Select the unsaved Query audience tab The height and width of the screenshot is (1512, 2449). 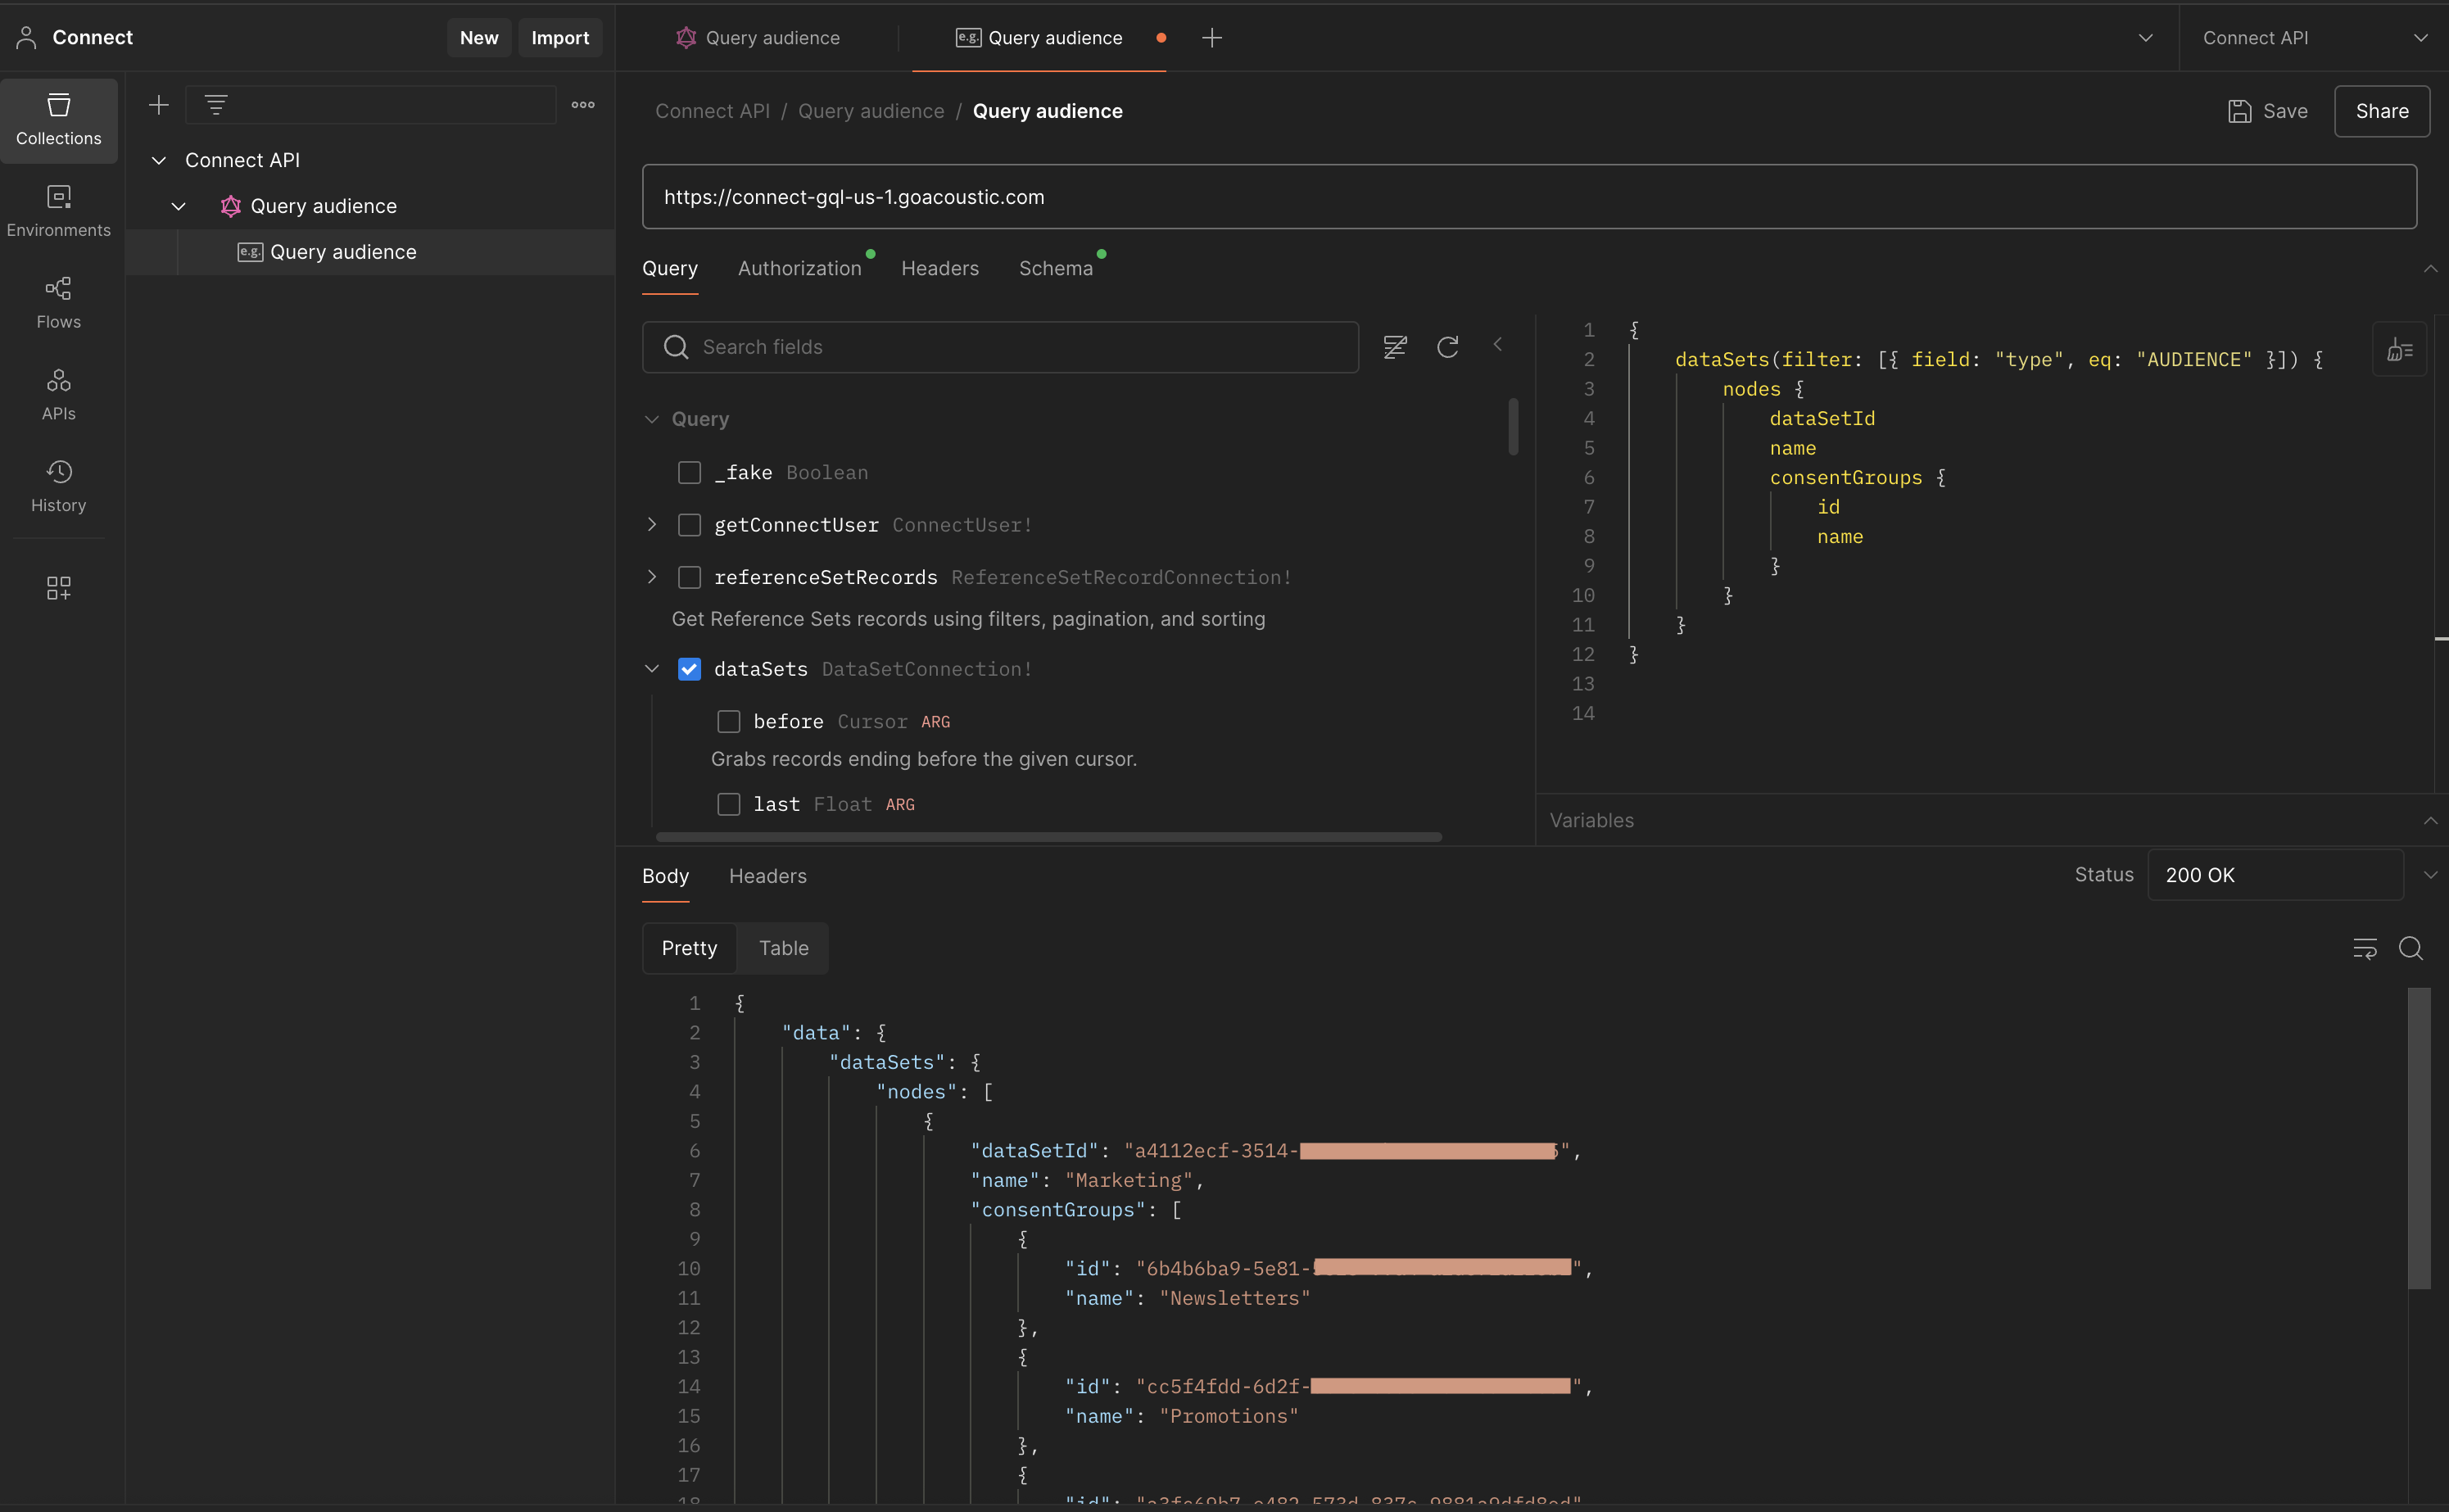[x=1039, y=38]
